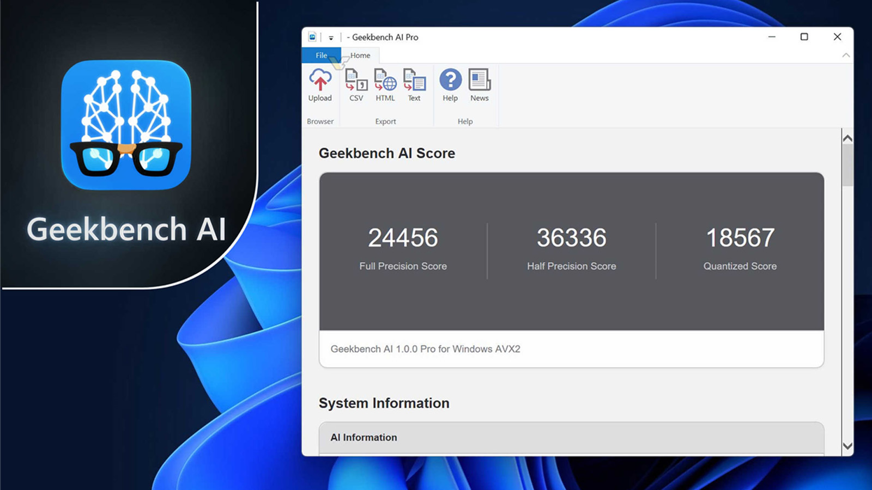The height and width of the screenshot is (490, 872).
Task: Click the scrollbar down arrow
Action: [847, 446]
